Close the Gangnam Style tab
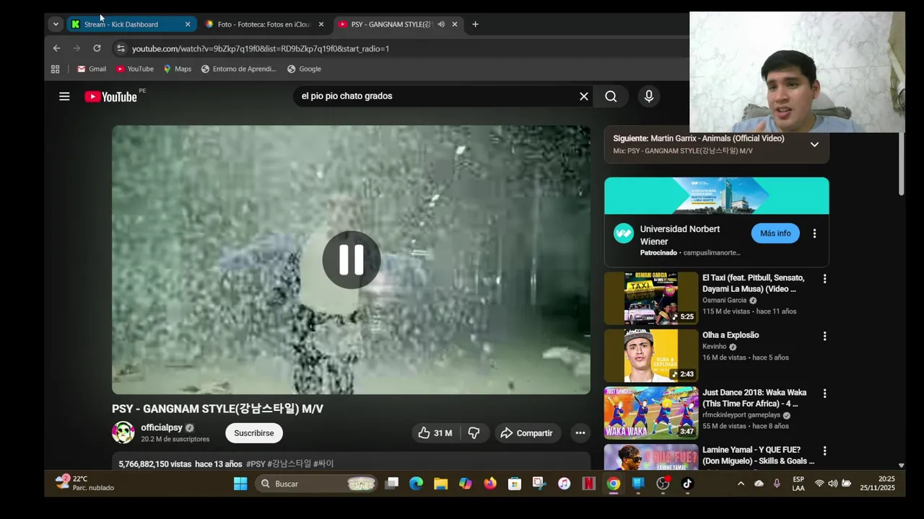 tap(455, 25)
